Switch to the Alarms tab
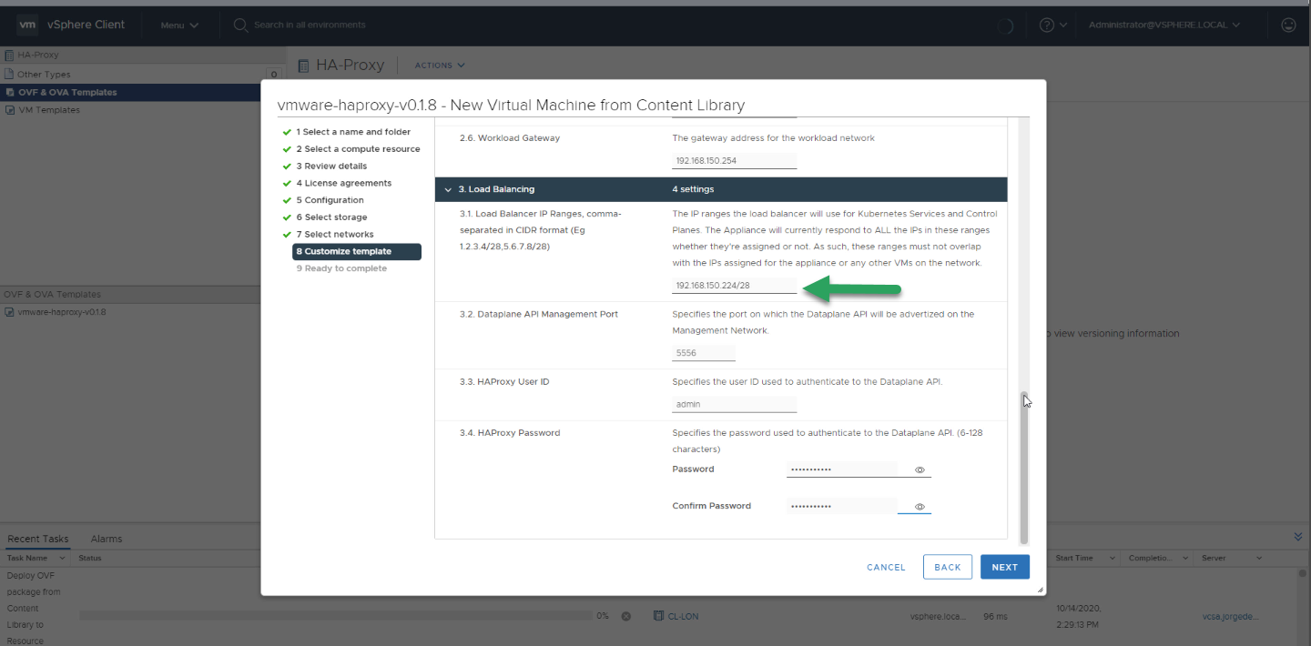The width and height of the screenshot is (1311, 646). coord(107,539)
